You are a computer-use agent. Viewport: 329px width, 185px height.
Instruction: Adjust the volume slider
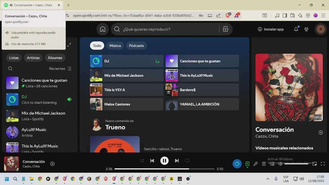coord(296,164)
